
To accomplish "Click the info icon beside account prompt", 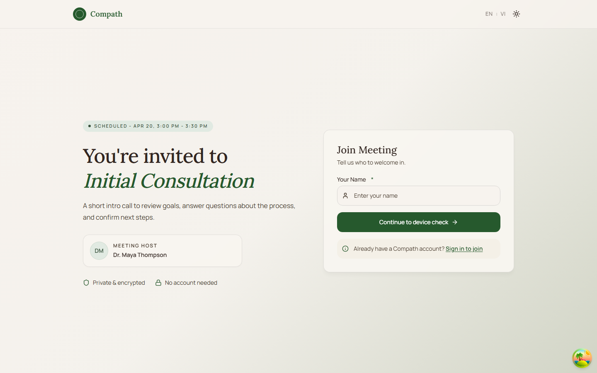I will pos(345,249).
